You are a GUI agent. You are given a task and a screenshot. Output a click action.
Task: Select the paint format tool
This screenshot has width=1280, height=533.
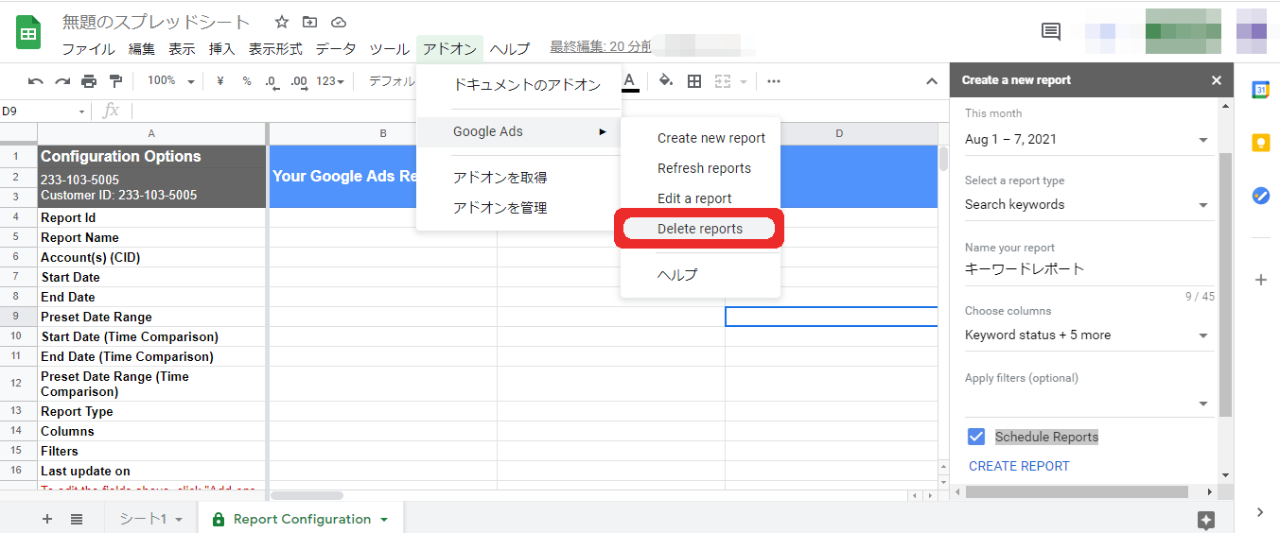point(115,81)
